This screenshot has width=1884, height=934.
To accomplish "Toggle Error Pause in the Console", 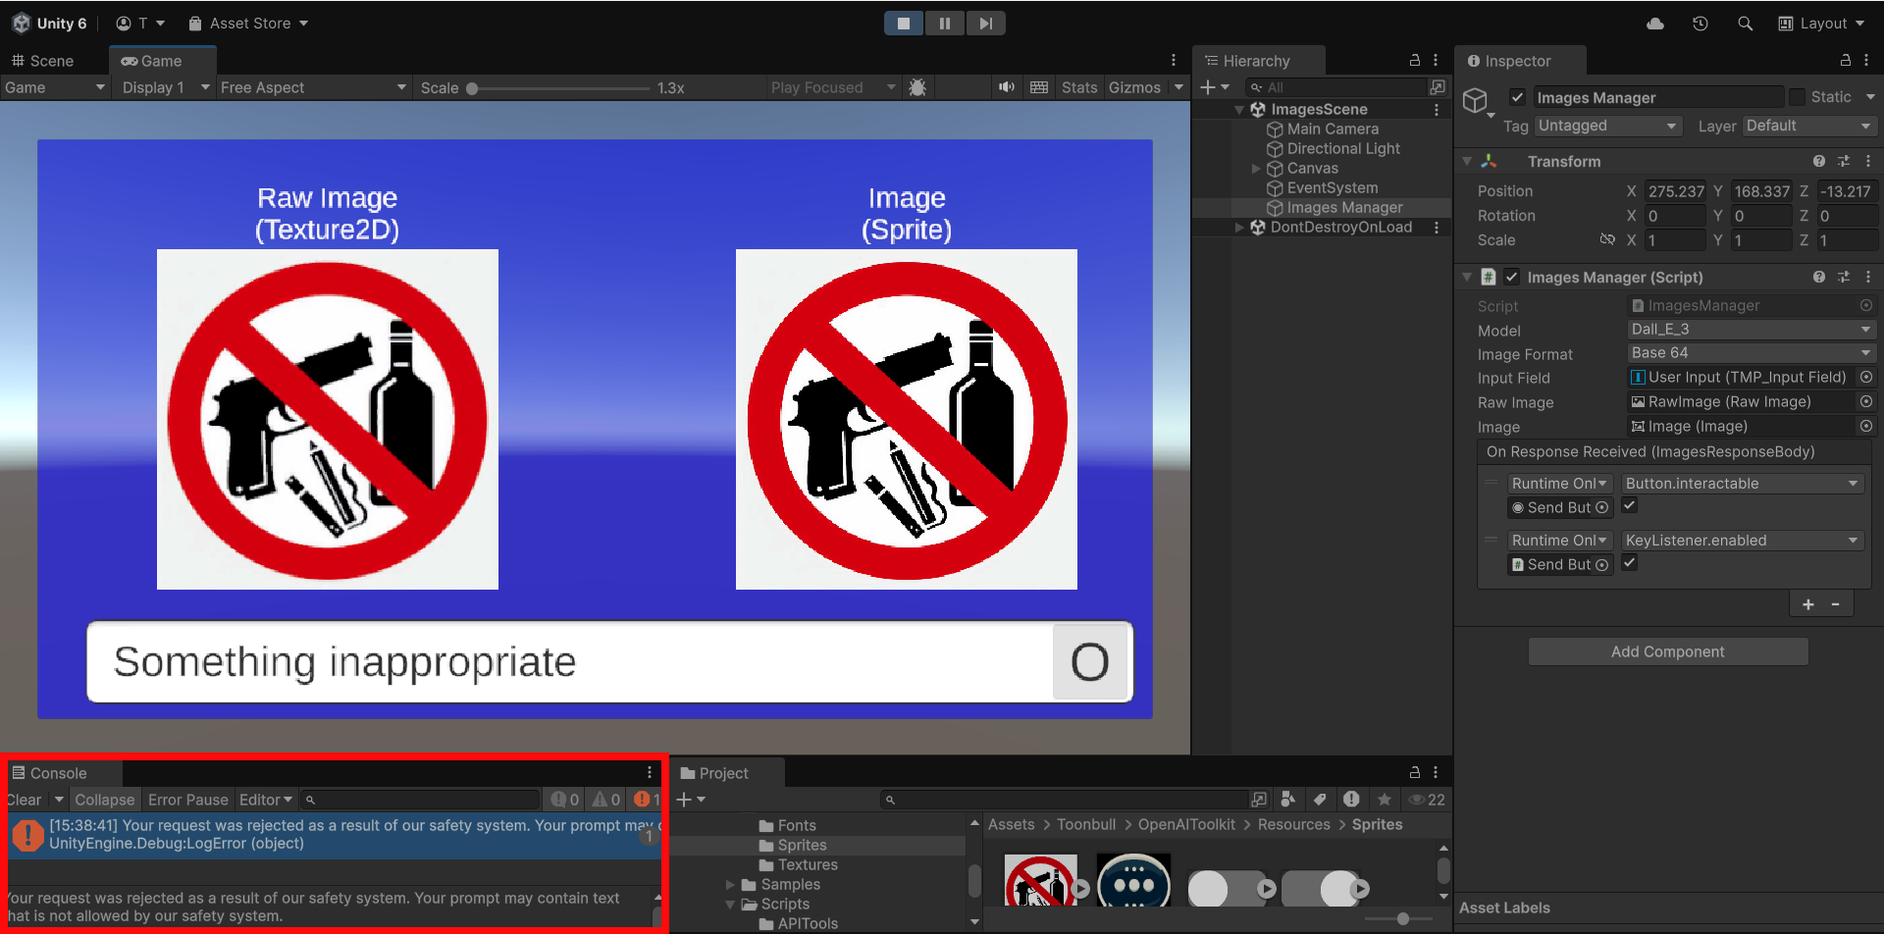I will click(188, 800).
